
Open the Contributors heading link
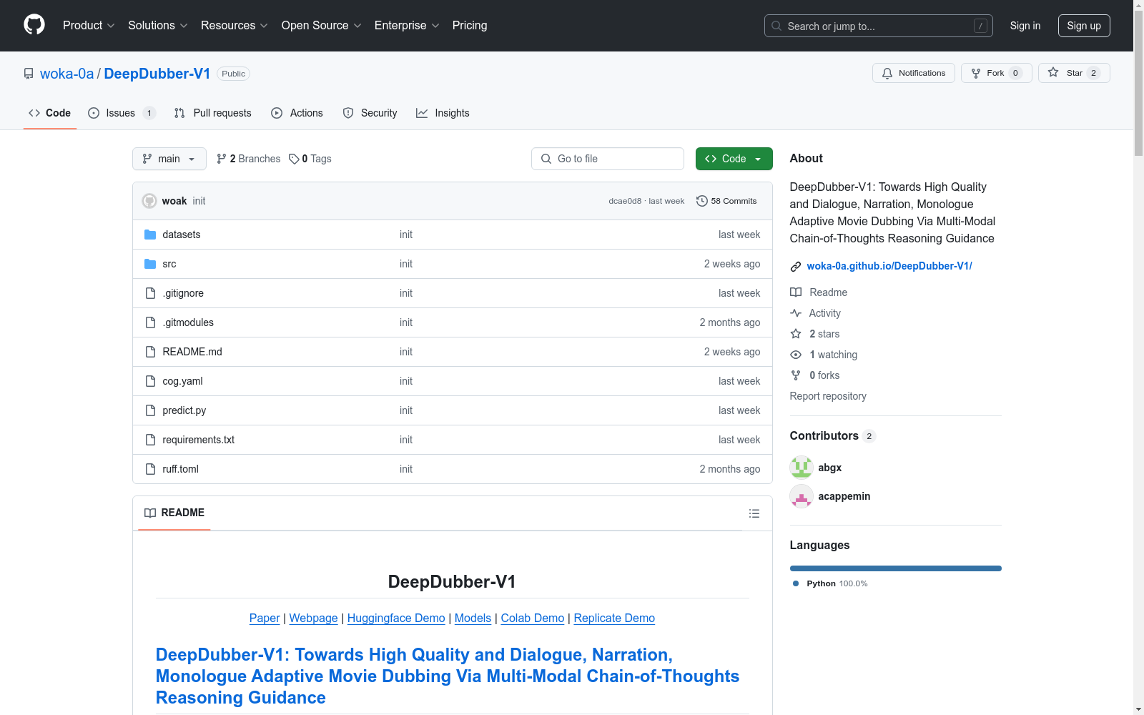(832, 436)
